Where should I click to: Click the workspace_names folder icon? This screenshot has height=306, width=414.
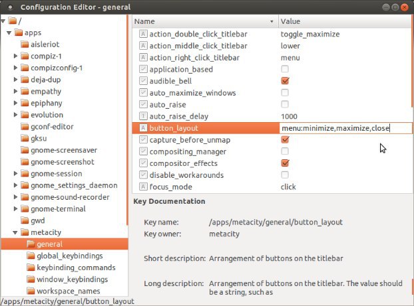[31, 291]
